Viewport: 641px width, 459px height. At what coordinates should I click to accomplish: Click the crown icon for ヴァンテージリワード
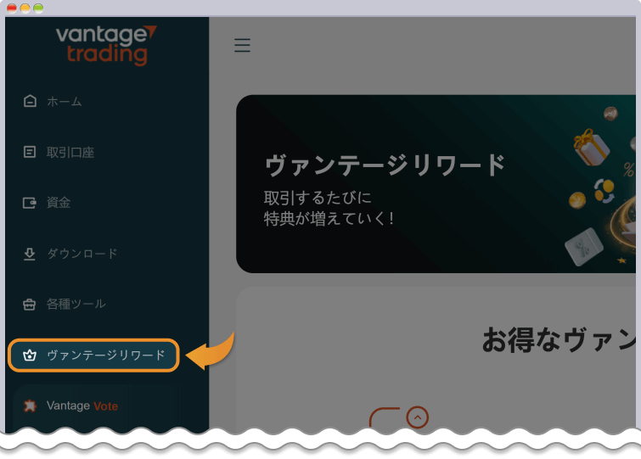click(x=30, y=355)
